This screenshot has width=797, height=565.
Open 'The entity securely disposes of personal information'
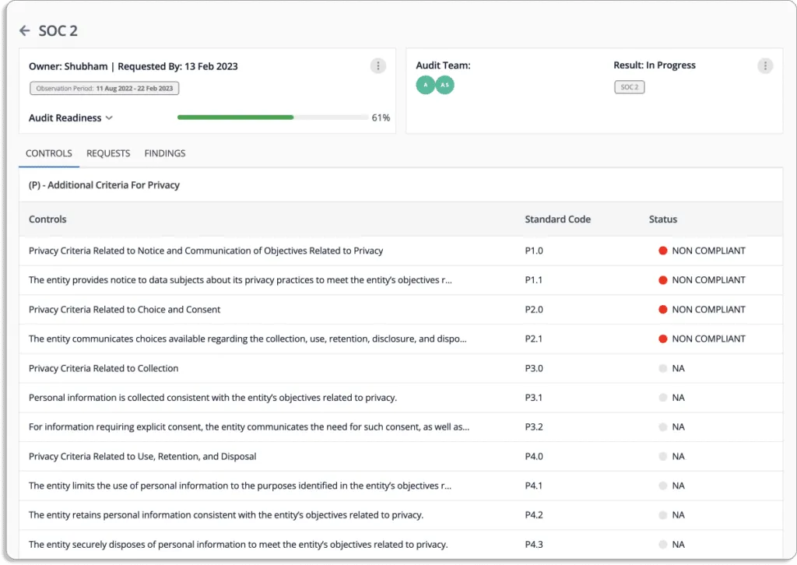point(238,545)
